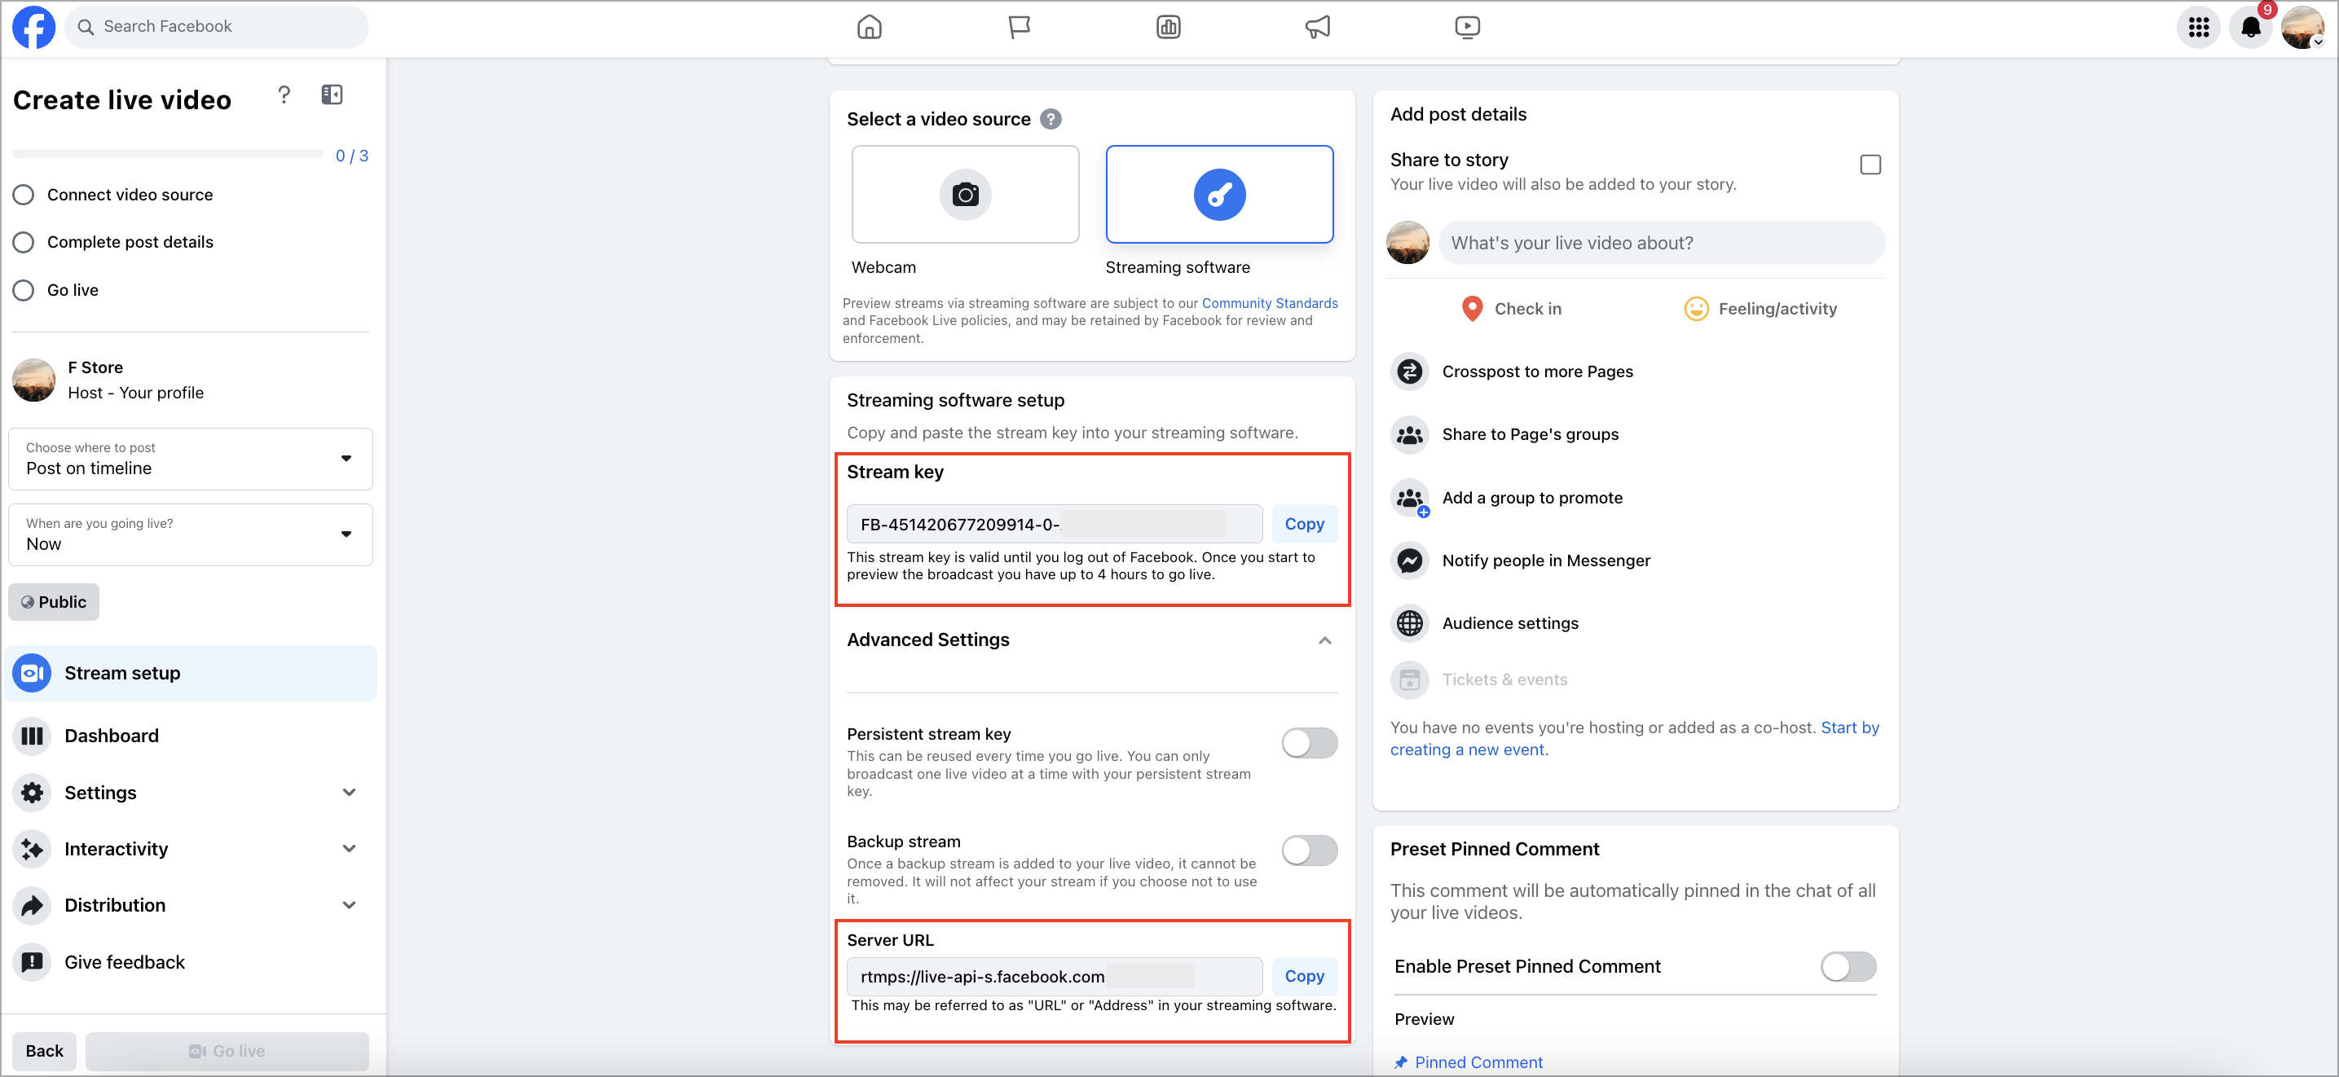Open account profile picture menu
The height and width of the screenshot is (1077, 2339).
pyautogui.click(x=2302, y=27)
